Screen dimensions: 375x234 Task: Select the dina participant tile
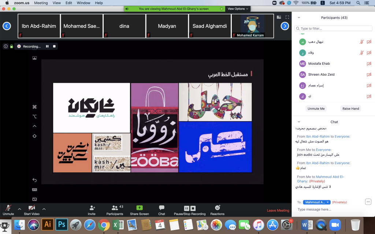125,26
